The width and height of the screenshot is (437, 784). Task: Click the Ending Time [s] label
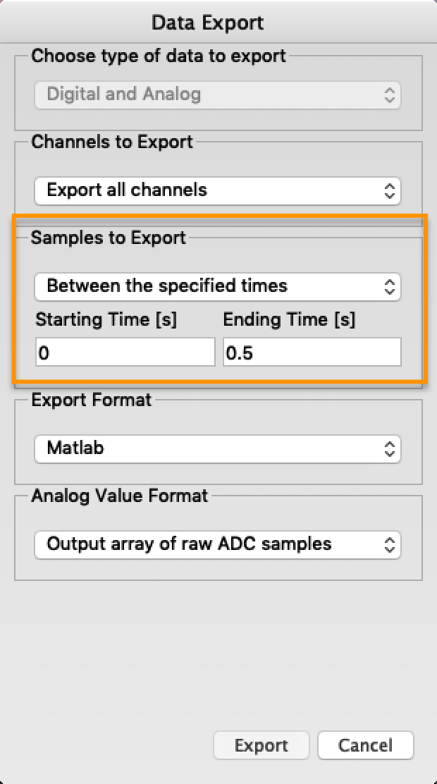pyautogui.click(x=290, y=320)
